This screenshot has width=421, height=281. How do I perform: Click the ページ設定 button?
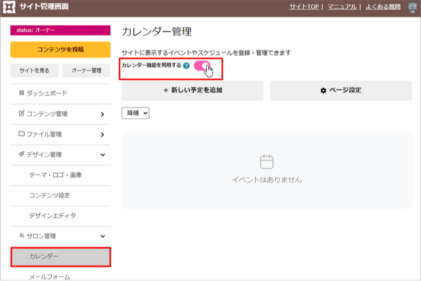tap(341, 90)
